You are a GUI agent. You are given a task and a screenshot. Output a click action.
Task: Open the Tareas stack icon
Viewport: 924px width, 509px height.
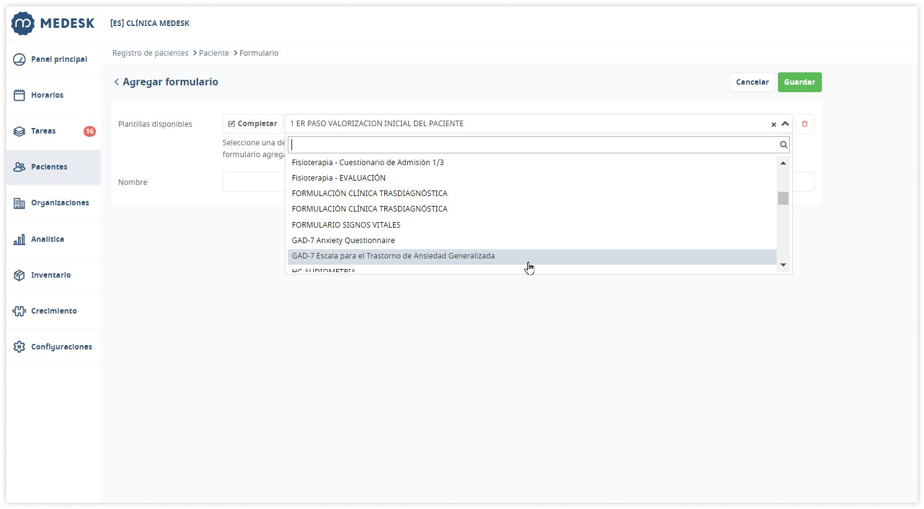coord(19,131)
